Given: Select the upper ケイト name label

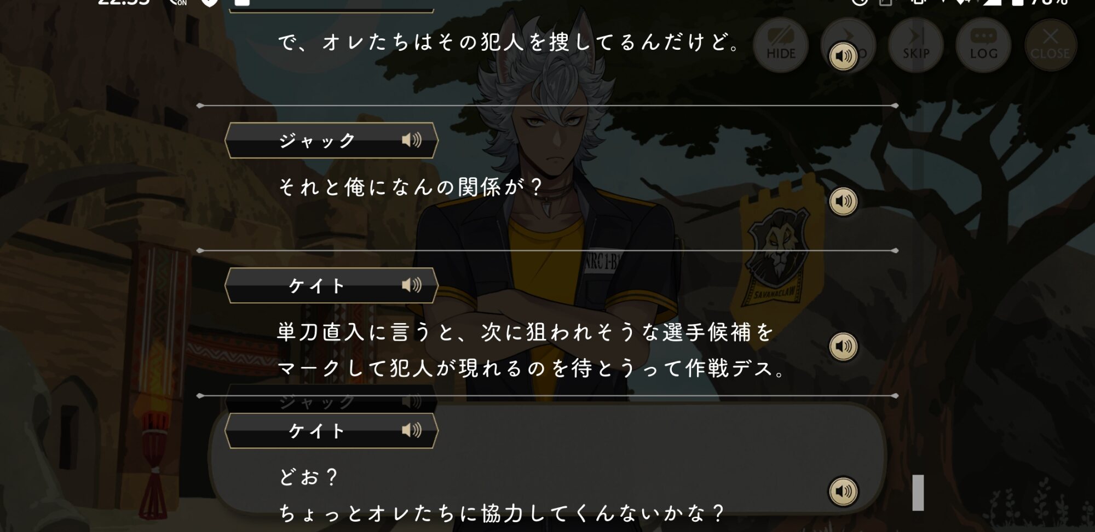Looking at the screenshot, I should [x=316, y=285].
